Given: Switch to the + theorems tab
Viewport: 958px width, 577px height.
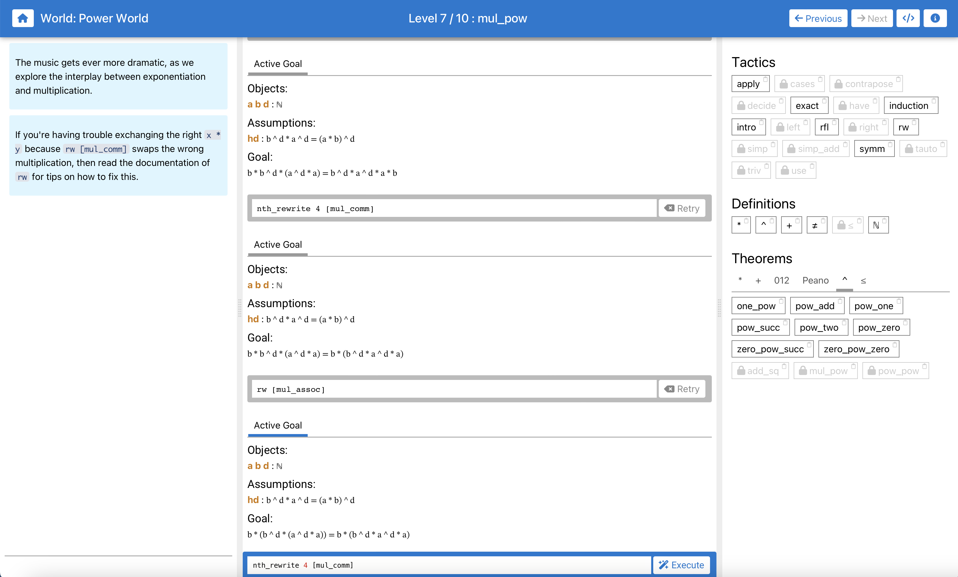Looking at the screenshot, I should click(758, 280).
